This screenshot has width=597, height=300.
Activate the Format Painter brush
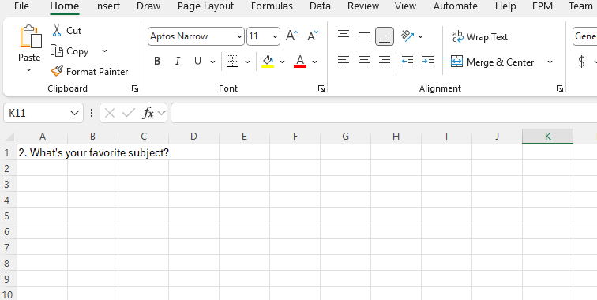tap(89, 72)
